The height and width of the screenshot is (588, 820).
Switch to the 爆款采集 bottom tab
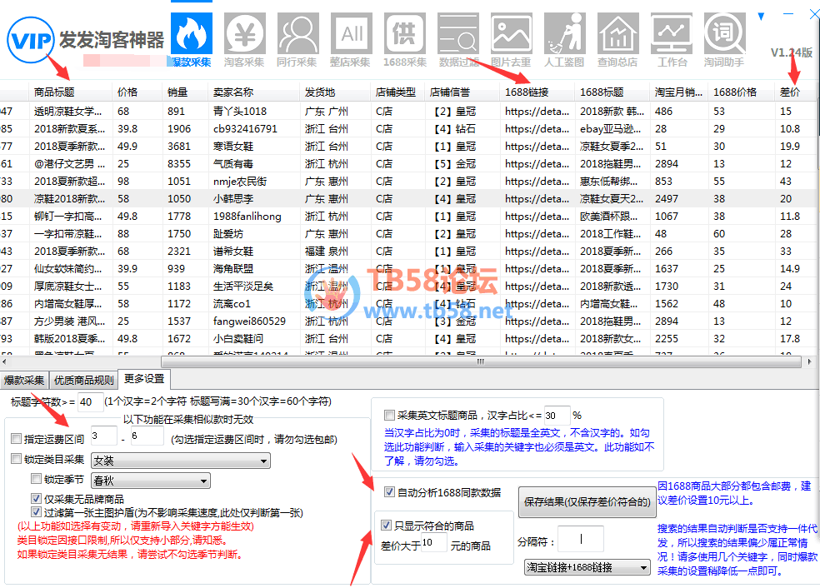tap(24, 380)
